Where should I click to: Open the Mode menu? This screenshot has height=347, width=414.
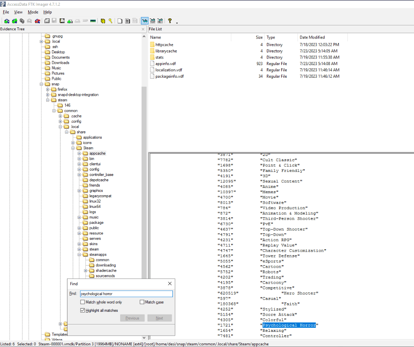pyautogui.click(x=33, y=12)
